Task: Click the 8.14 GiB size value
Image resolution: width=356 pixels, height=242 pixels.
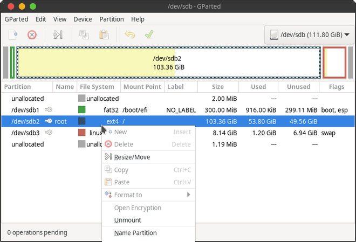Action: (225, 133)
